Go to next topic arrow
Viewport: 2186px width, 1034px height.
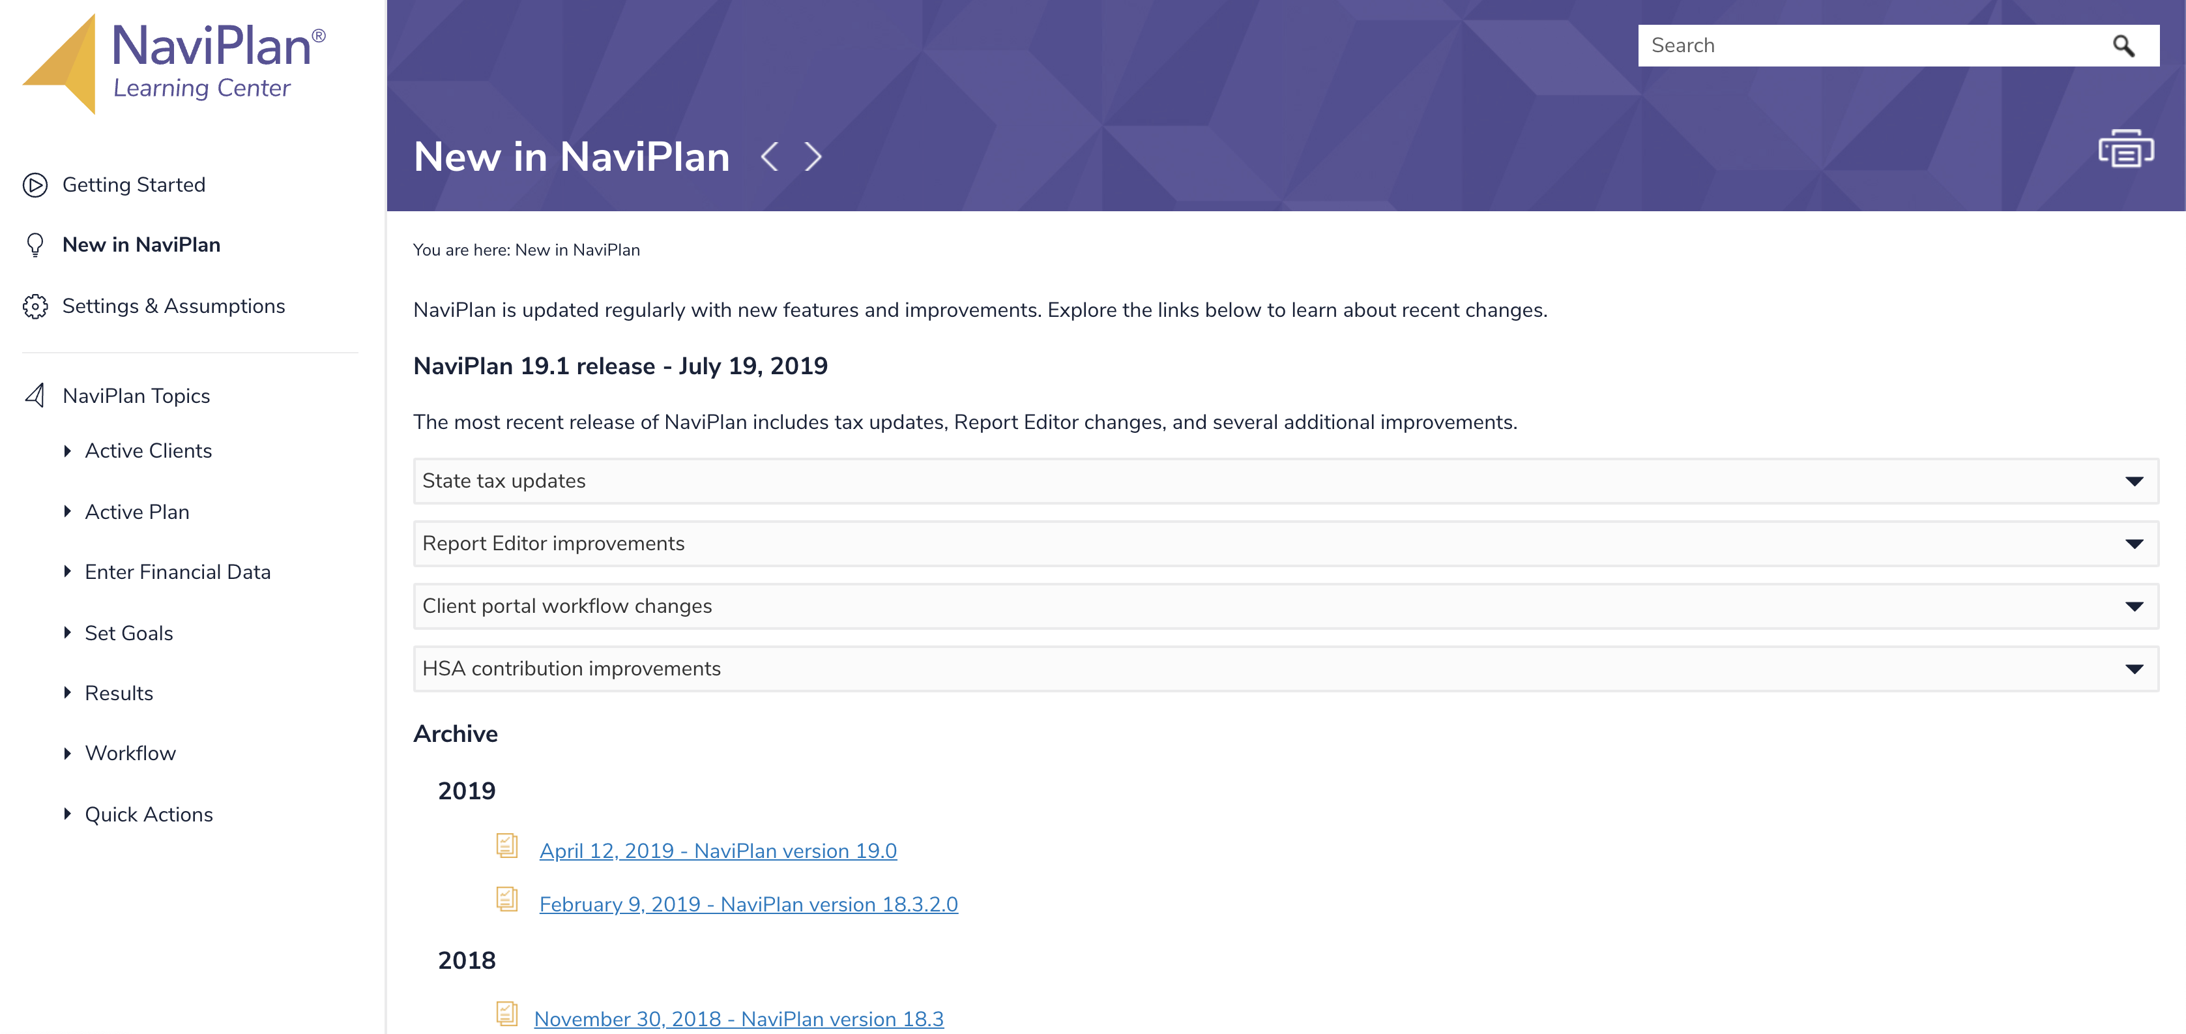click(813, 156)
